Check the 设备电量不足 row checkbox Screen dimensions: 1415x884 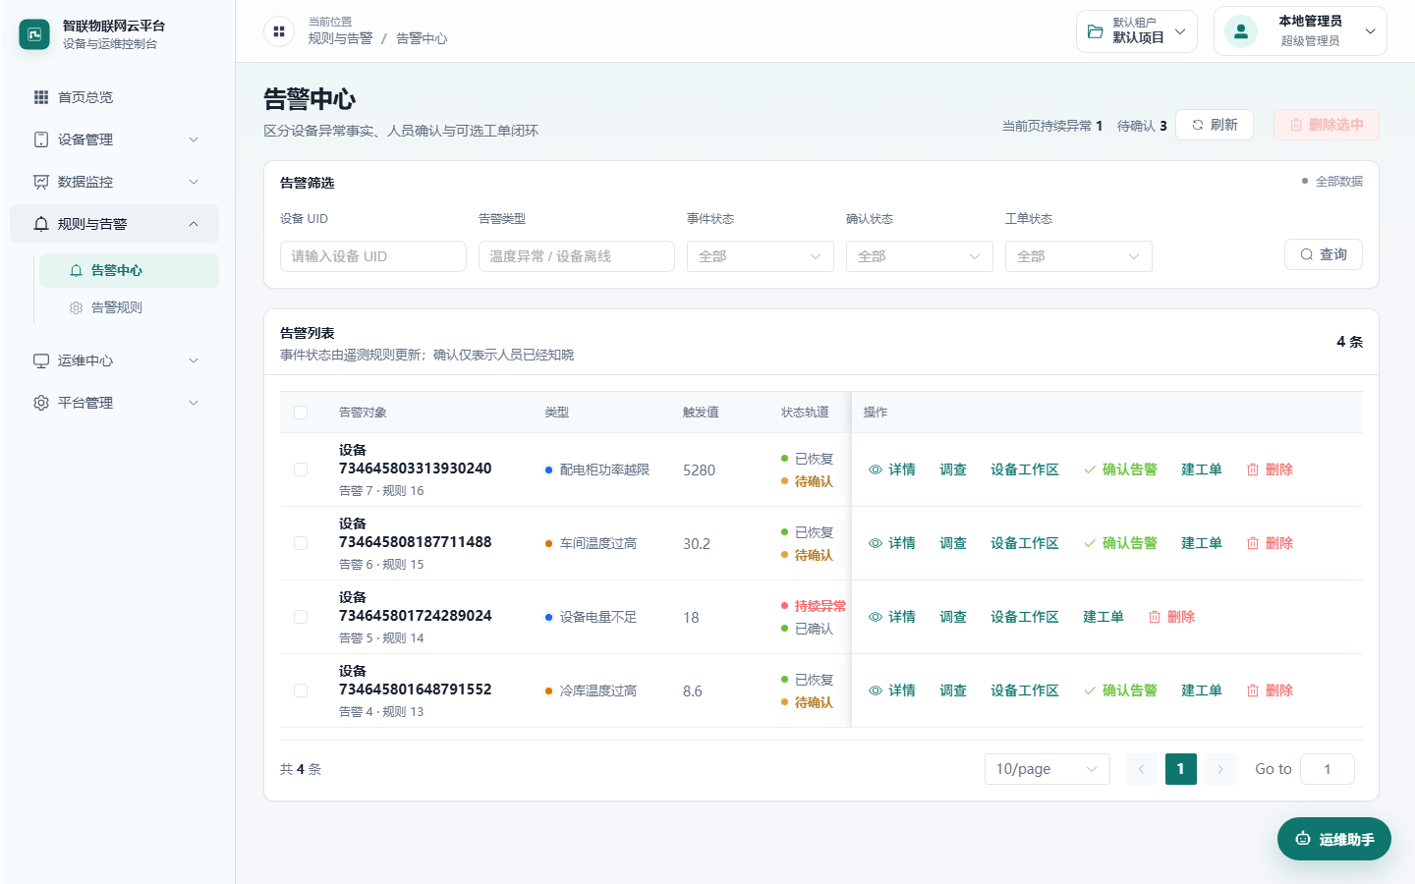click(x=301, y=617)
